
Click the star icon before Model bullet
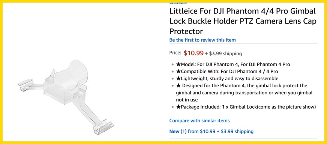click(x=178, y=64)
